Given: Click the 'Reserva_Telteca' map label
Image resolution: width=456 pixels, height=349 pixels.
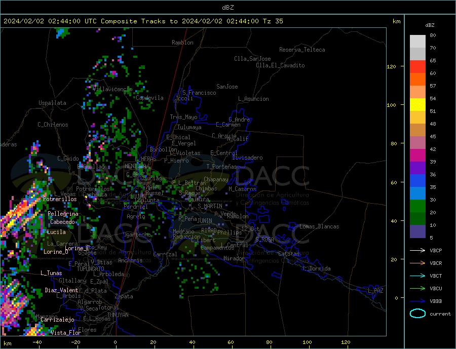Looking at the screenshot, I should 302,50.
